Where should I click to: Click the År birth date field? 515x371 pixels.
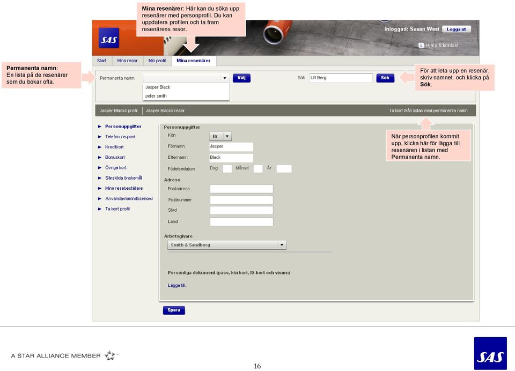284,168
